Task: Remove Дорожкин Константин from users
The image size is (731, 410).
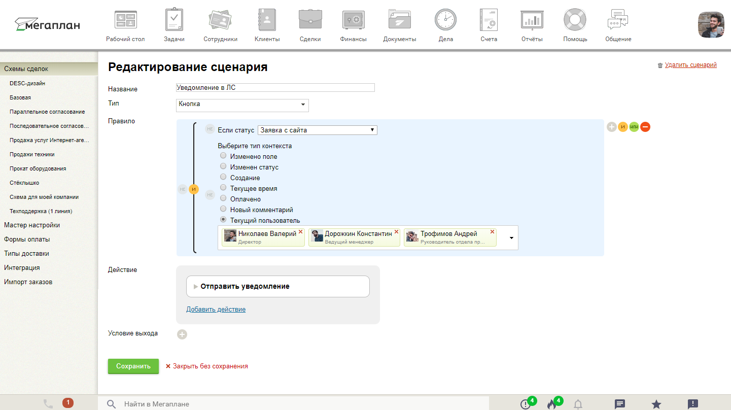Action: point(396,231)
